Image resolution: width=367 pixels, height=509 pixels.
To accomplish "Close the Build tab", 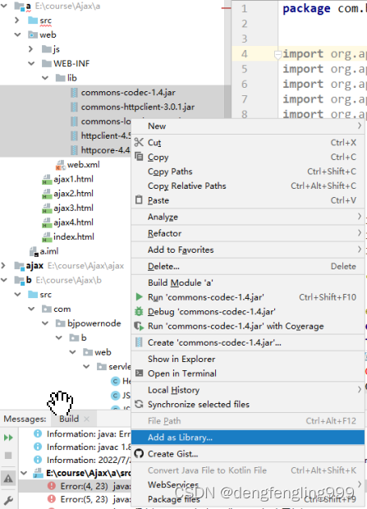I will pyautogui.click(x=87, y=419).
